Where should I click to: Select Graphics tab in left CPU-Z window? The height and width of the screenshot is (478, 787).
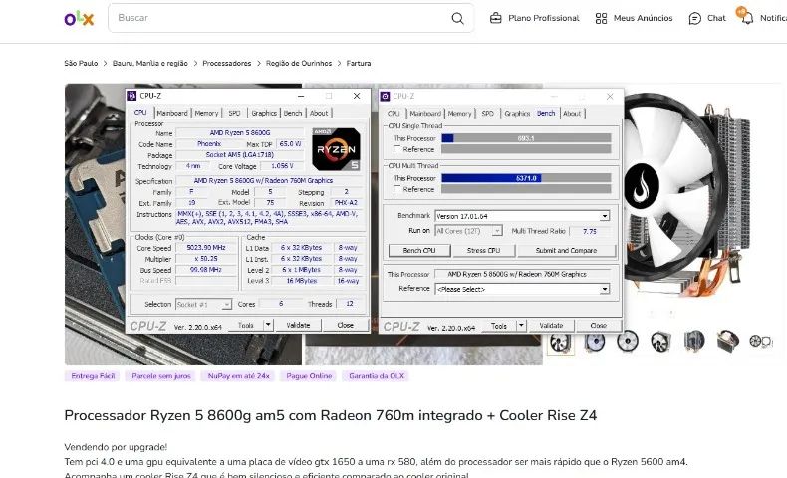(264, 113)
